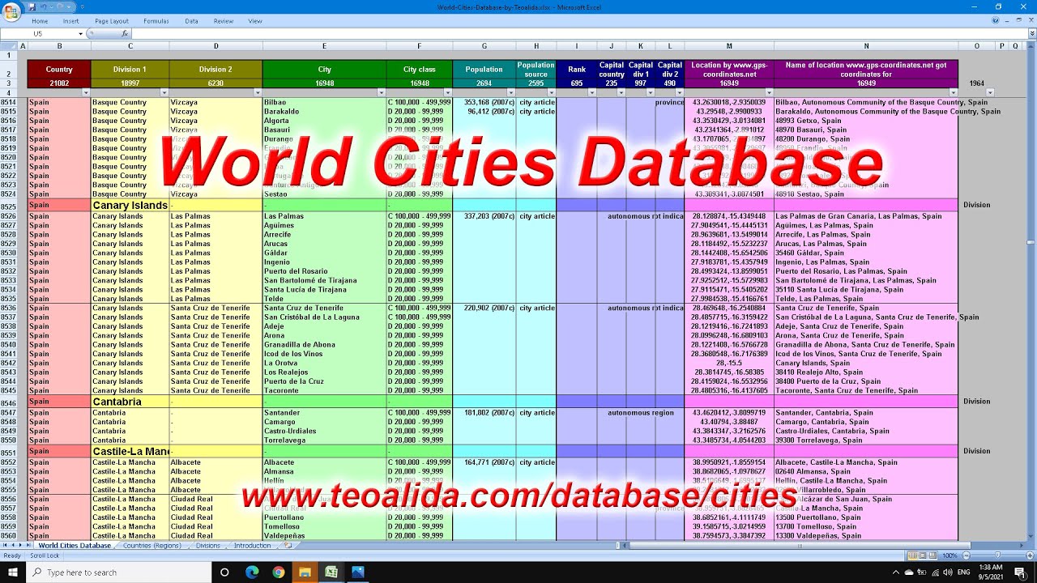
Task: Adjust the zoom slider handle
Action: point(996,555)
